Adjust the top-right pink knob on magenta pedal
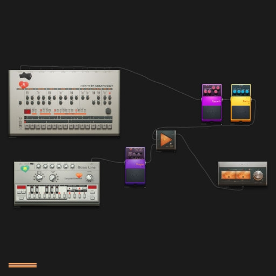 [x=218, y=87]
